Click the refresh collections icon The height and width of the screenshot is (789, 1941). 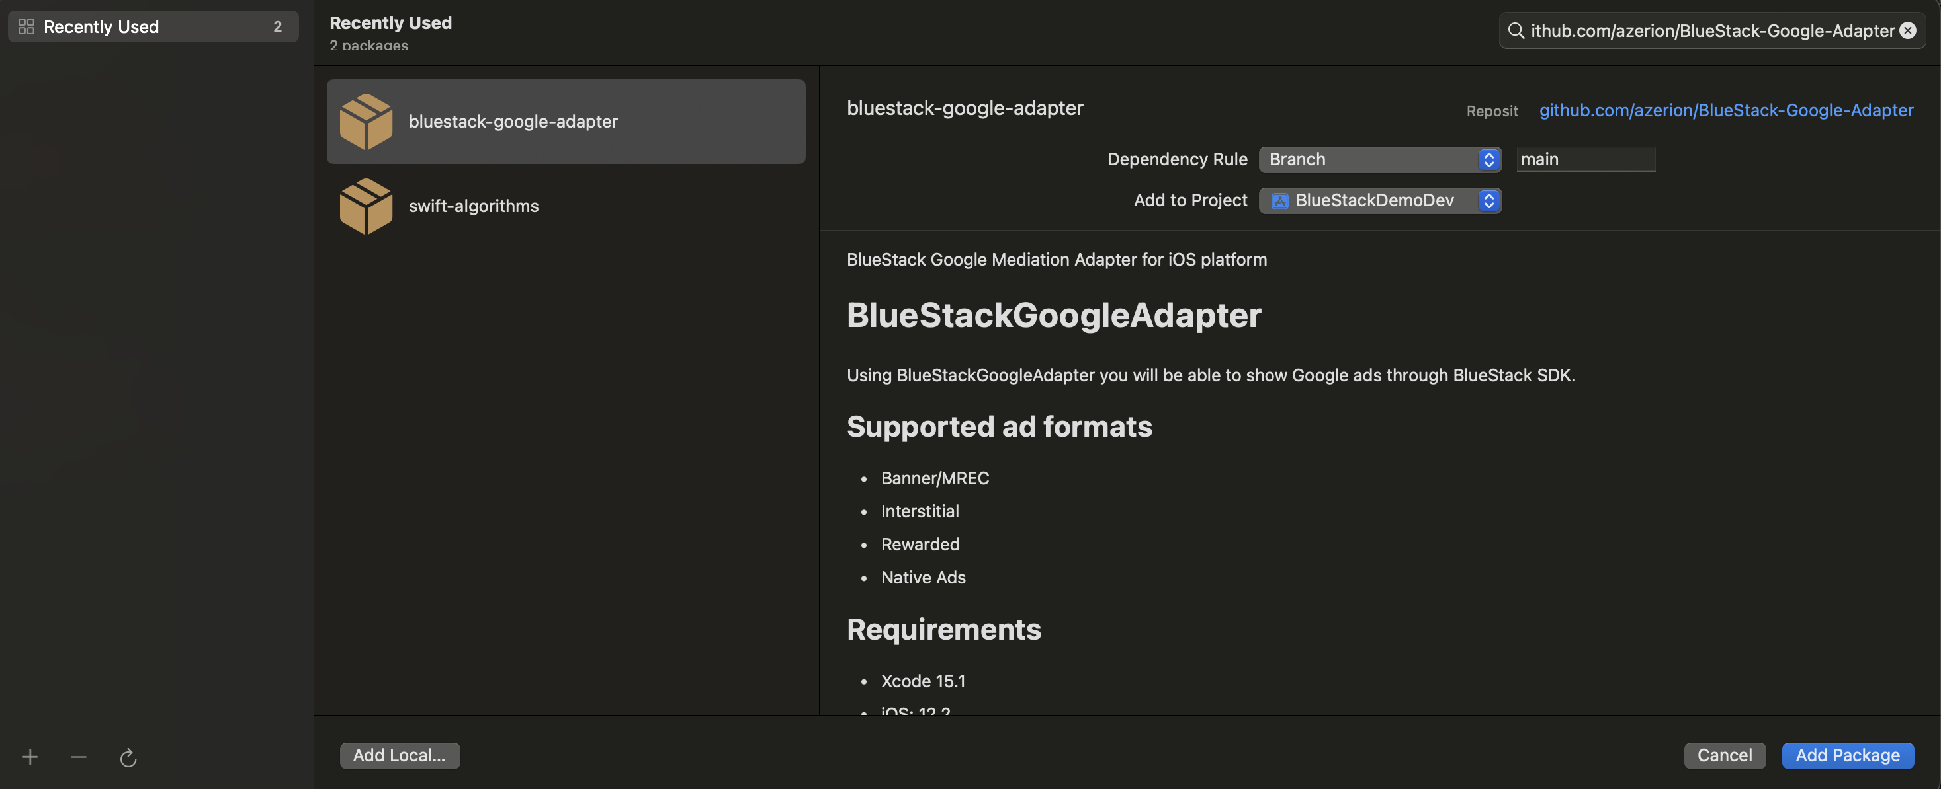tap(128, 757)
